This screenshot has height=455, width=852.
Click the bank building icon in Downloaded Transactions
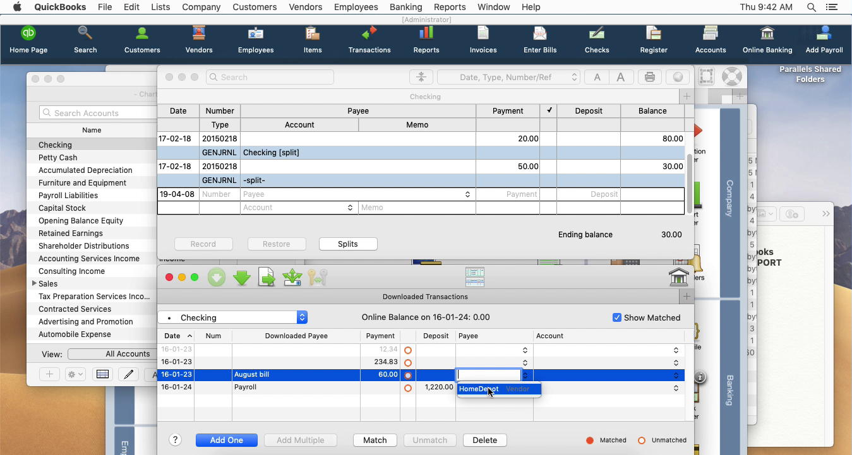(x=678, y=277)
